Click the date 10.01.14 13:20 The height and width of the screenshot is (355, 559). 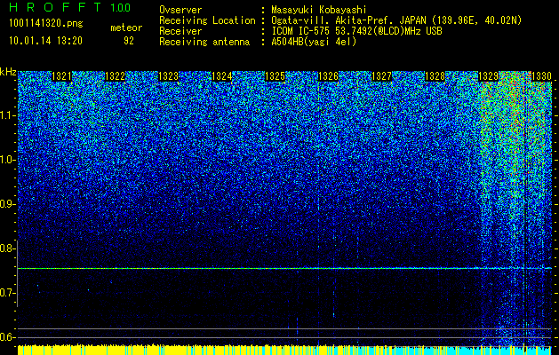[46, 41]
